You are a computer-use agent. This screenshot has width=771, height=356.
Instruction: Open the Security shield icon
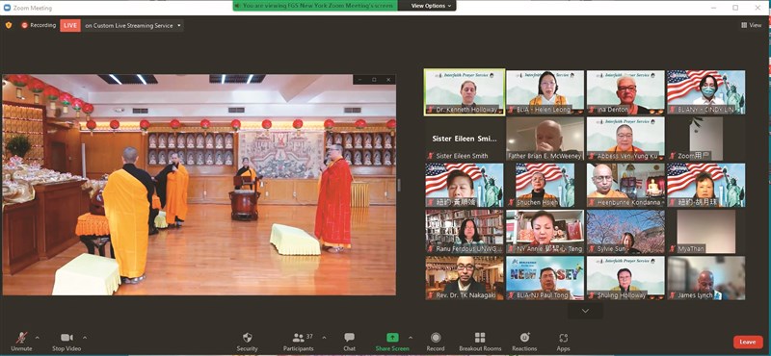(x=248, y=338)
